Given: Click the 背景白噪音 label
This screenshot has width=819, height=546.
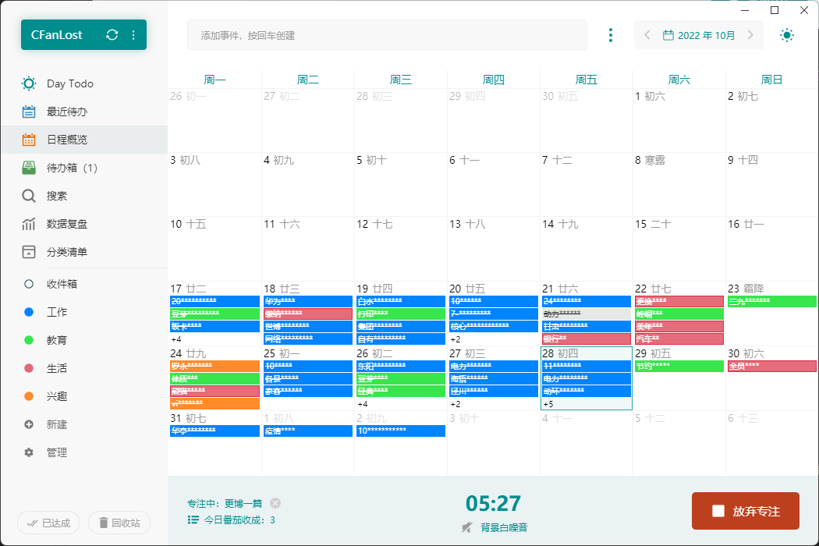Looking at the screenshot, I should point(504,528).
